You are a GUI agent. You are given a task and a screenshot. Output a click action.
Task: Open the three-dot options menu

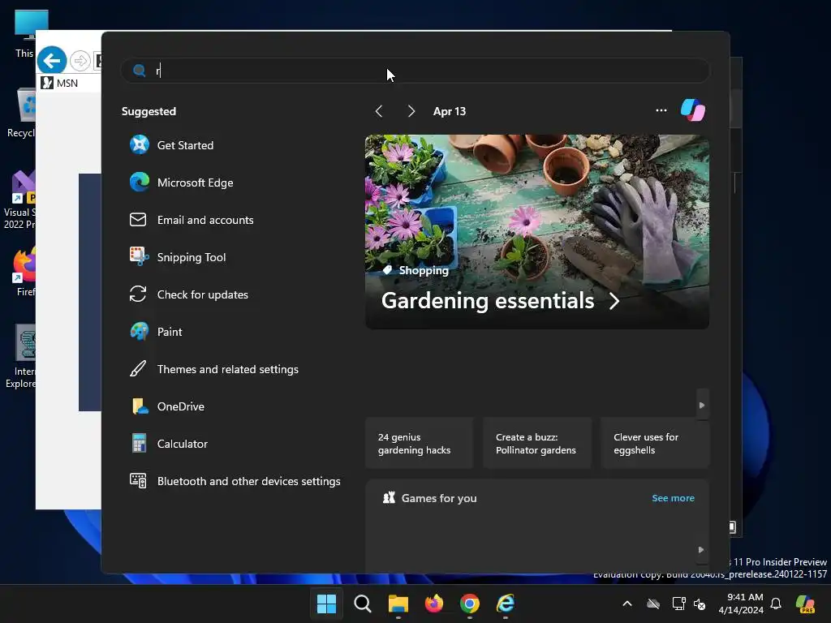point(661,110)
